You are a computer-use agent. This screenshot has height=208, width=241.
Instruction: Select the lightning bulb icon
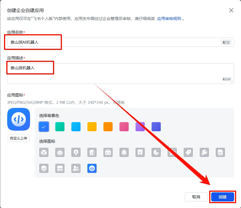76,152
